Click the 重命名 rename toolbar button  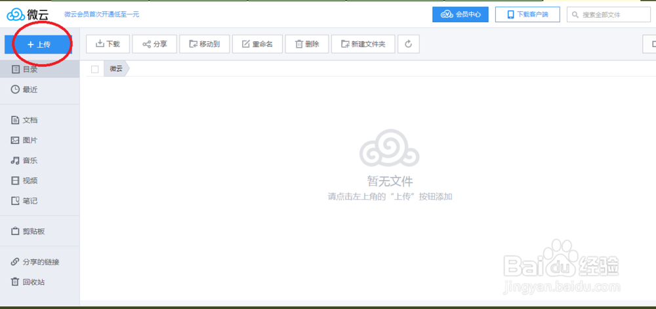pyautogui.click(x=257, y=44)
